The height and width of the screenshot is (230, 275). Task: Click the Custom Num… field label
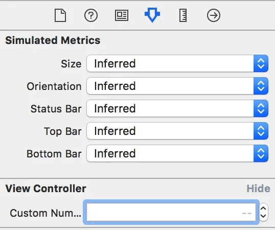click(45, 213)
